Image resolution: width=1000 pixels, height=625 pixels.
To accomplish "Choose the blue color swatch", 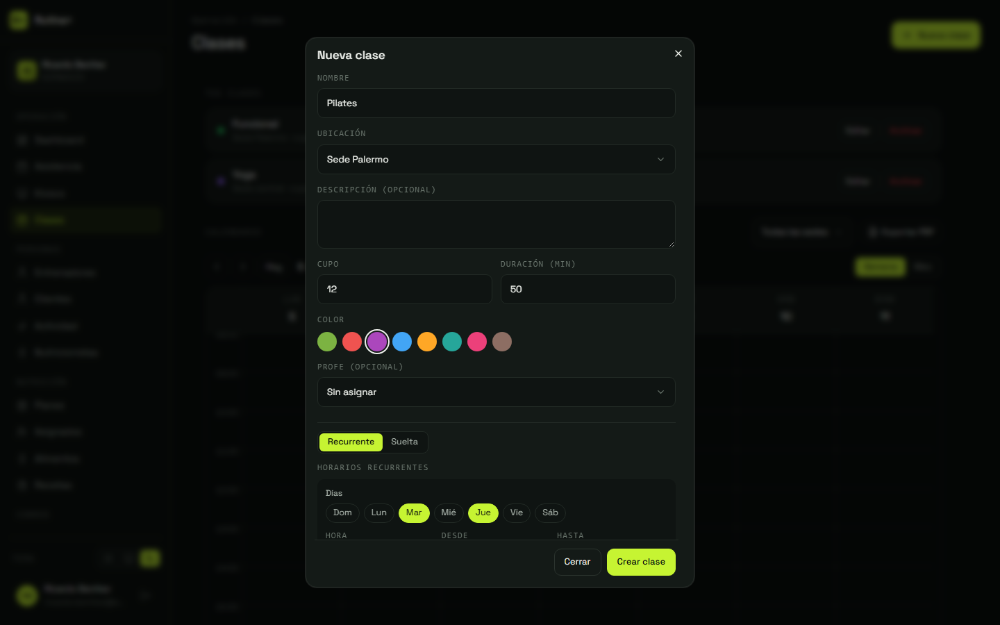I will click(x=402, y=342).
